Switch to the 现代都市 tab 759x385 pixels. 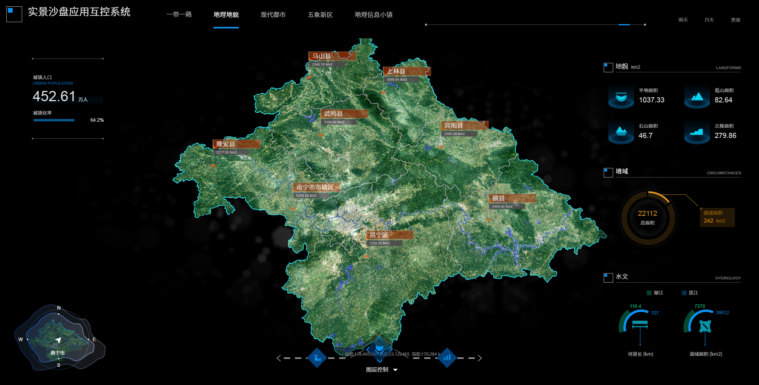click(x=273, y=15)
